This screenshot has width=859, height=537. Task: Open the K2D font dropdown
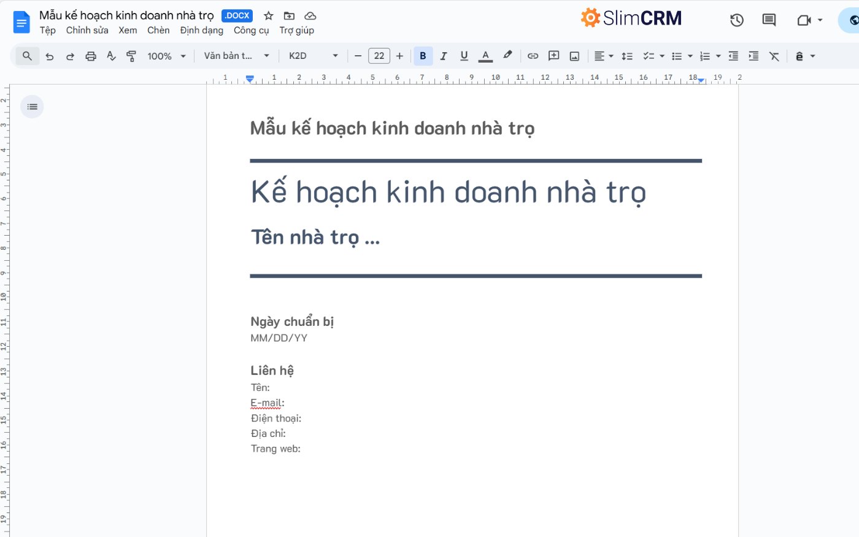point(312,56)
